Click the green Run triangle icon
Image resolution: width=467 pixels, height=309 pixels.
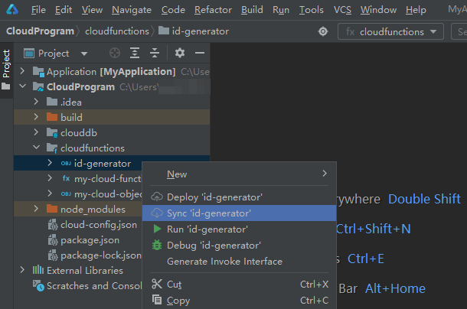(157, 229)
